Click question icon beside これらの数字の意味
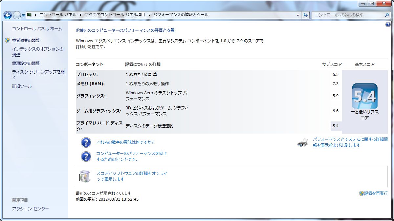Screen dimensions: 394x221 (86, 142)
